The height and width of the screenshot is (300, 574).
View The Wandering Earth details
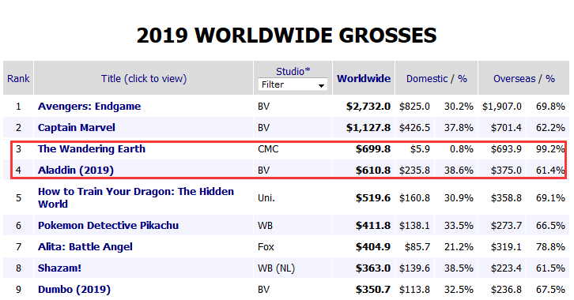(x=92, y=148)
